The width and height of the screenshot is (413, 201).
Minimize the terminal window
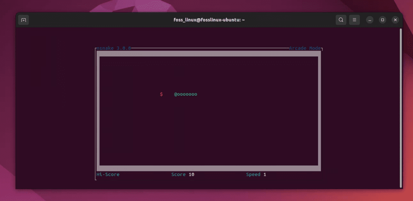tap(370, 20)
